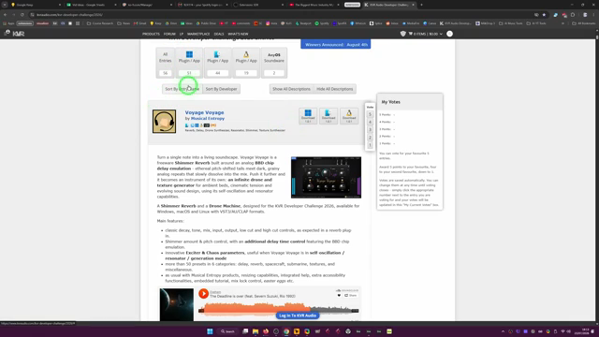Click Sort By Entry Name button

point(182,89)
